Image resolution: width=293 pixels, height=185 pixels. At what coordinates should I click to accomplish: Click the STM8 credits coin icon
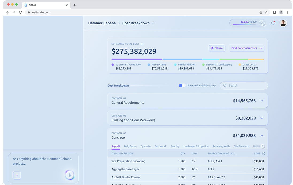(x=262, y=23)
